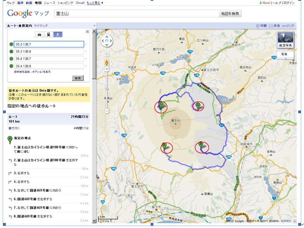Click the オプションを表示 link
304x228 pixels.
click(x=41, y=72)
